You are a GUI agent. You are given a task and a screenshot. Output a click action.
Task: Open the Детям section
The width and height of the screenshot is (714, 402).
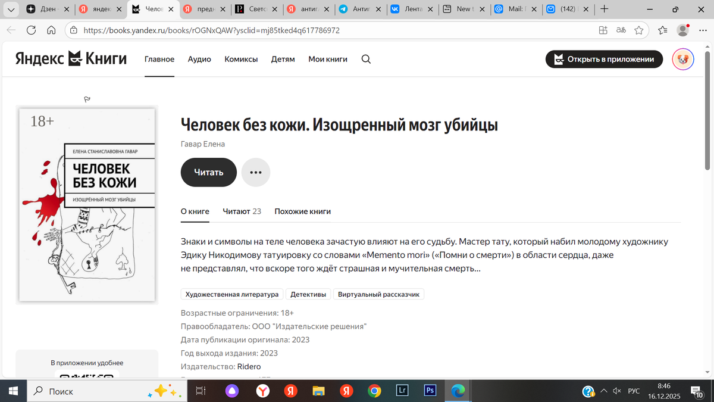tap(283, 59)
